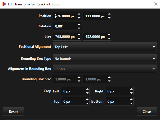The image size is (160, 120).
Task: Click the Position X input field
Action: (x=65, y=16)
